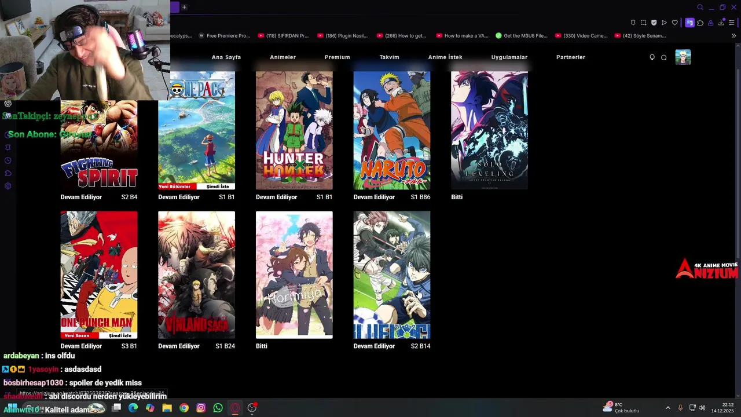Viewport: 741px width, 417px height.
Task: Open the Horimiya poster
Action: 294,275
